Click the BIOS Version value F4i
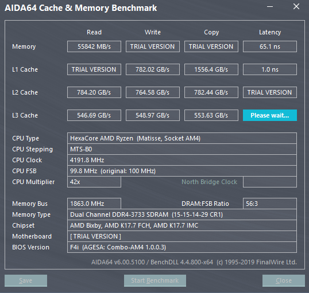 coord(182,247)
